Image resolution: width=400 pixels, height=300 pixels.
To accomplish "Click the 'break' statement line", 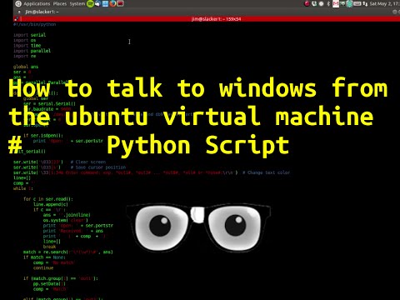I will pyautogui.click(x=49, y=247).
